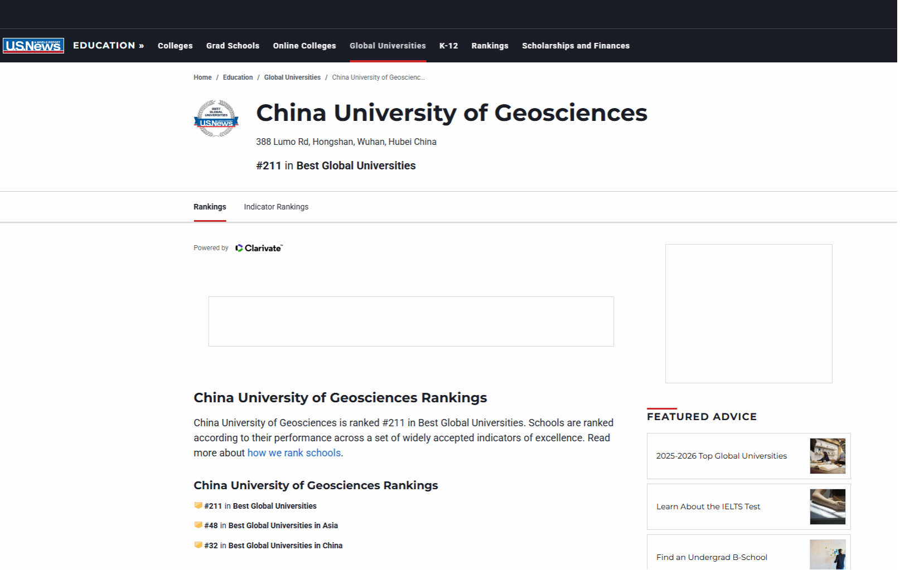Select the Rankings tab below the header
Viewport: 900px width, 570px height.
coord(210,207)
